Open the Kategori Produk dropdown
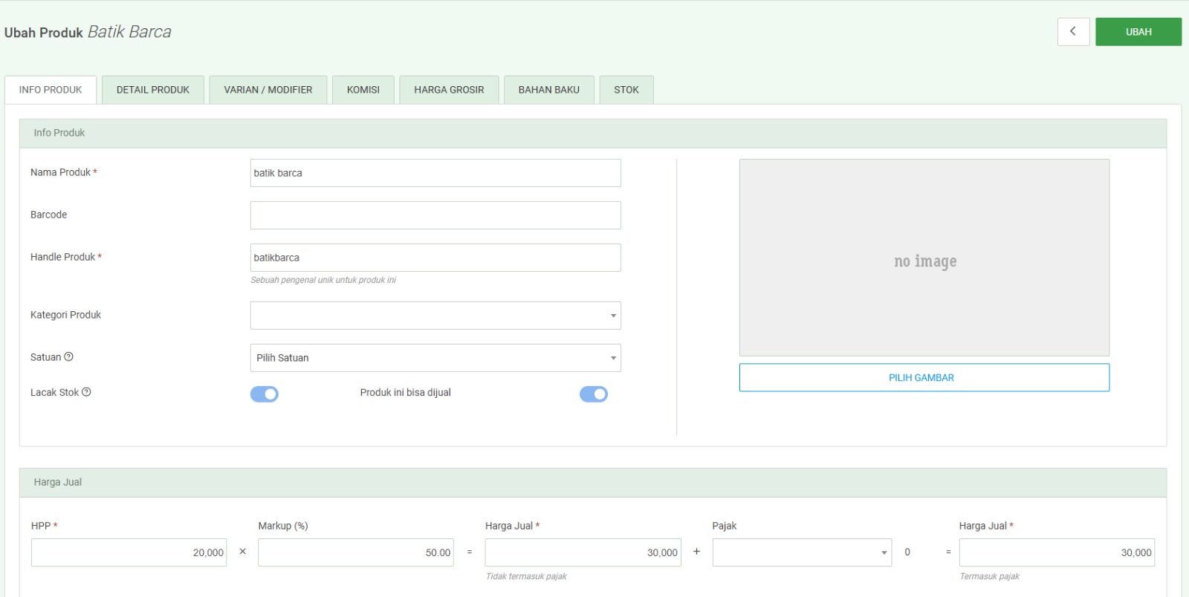The height and width of the screenshot is (597, 1189). coord(435,316)
